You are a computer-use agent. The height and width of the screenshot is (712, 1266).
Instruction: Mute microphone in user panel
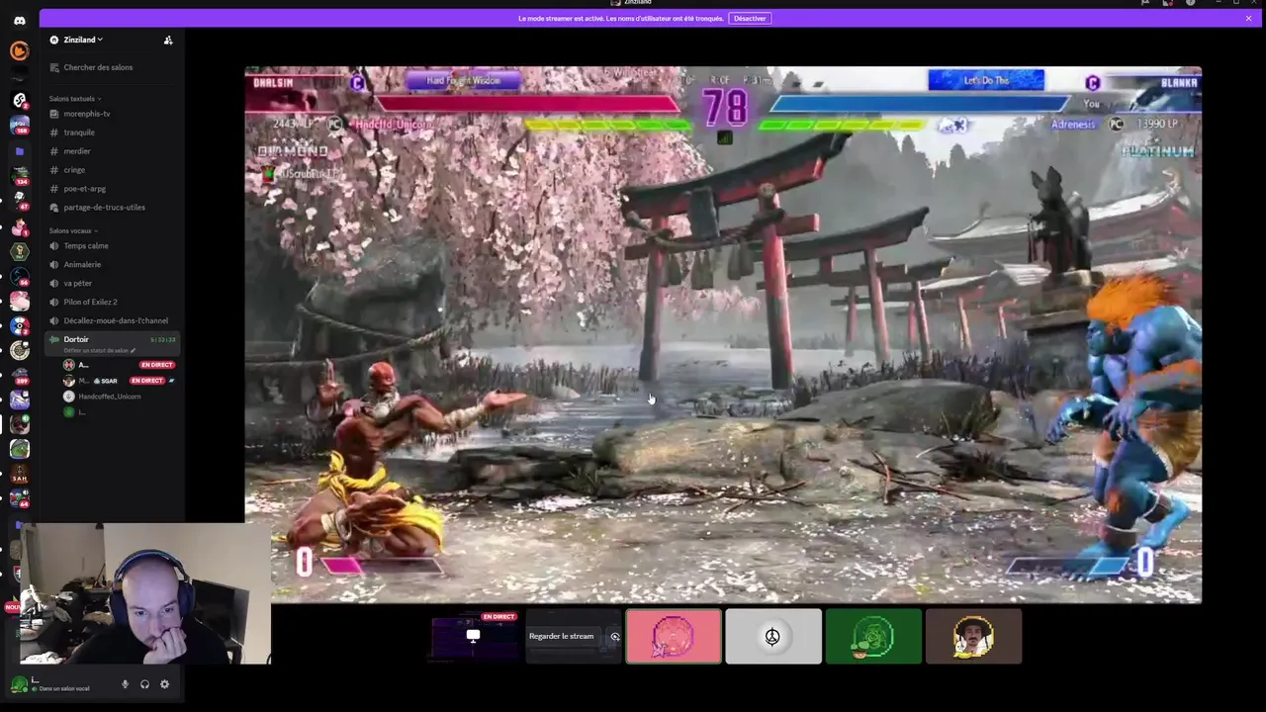tap(125, 684)
